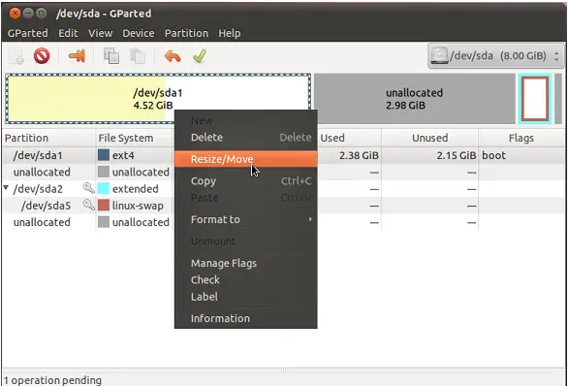Choose Delete in the context menu

[245, 137]
